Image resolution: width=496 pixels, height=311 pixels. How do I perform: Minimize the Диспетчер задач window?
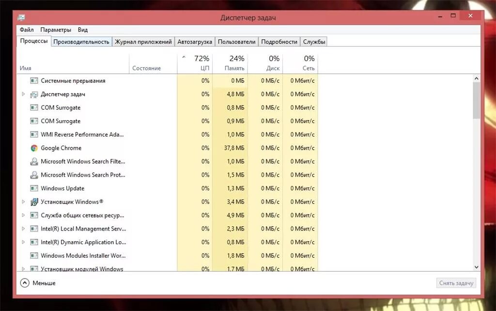[440, 16]
